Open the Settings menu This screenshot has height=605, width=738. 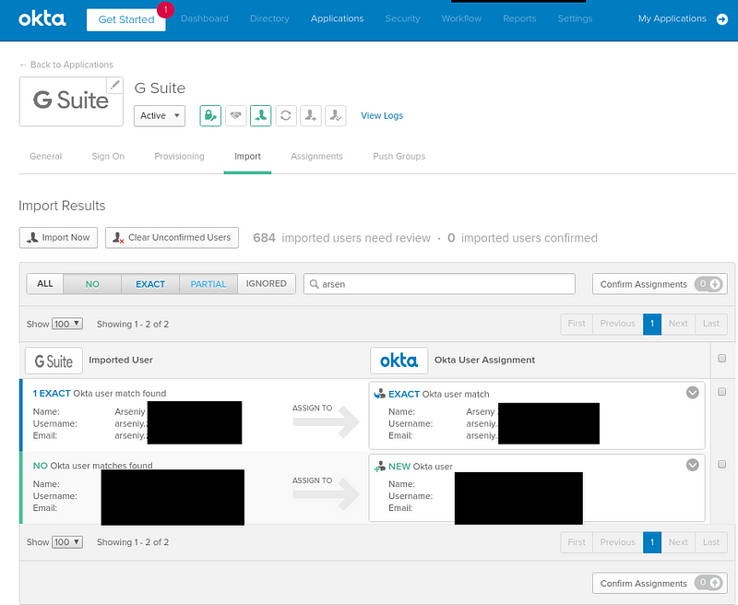pos(575,18)
